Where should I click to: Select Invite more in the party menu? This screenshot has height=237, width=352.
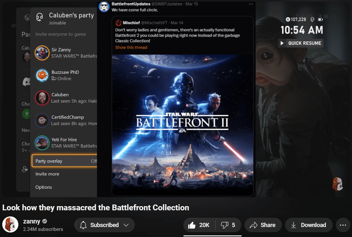pos(47,174)
